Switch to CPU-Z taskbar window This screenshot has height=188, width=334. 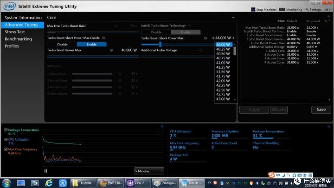(138, 183)
